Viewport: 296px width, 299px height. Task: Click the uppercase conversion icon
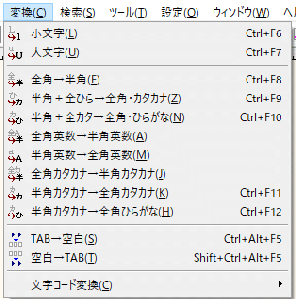click(15, 53)
